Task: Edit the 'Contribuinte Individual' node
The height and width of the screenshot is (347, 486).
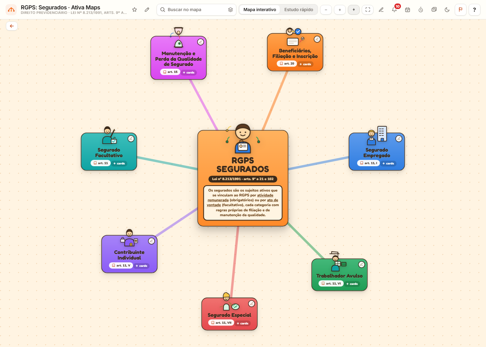Action: click(x=151, y=241)
